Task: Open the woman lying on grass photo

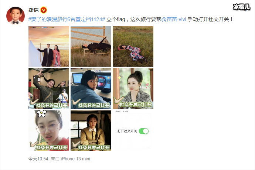Action: coord(133,46)
